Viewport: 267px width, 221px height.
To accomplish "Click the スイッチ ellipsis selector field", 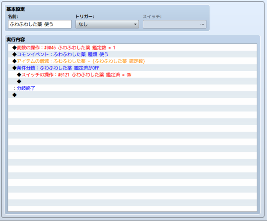I will 175,24.
